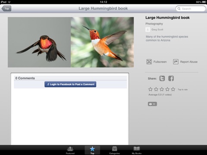Screen dimensions: 207x155
Task: Open the left hummingbird photo
Action: coord(39,42)
